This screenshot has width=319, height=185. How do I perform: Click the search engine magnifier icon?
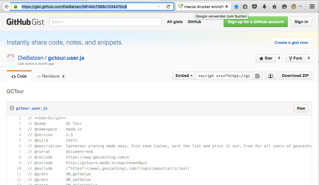point(181,6)
